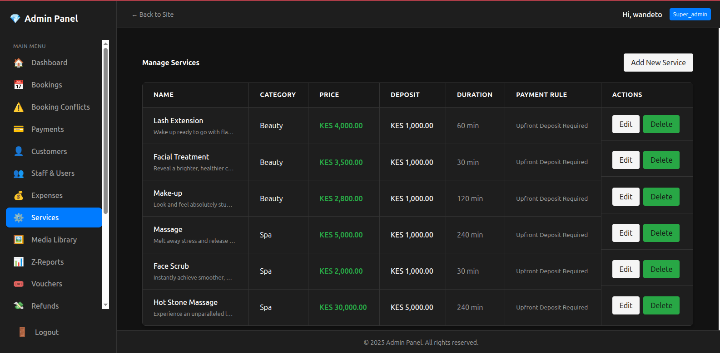Click the Z-Reports bar chart icon
Image resolution: width=720 pixels, height=353 pixels.
(19, 262)
